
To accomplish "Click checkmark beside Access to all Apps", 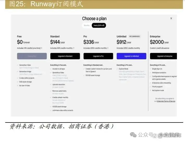I will coord(51,69).
